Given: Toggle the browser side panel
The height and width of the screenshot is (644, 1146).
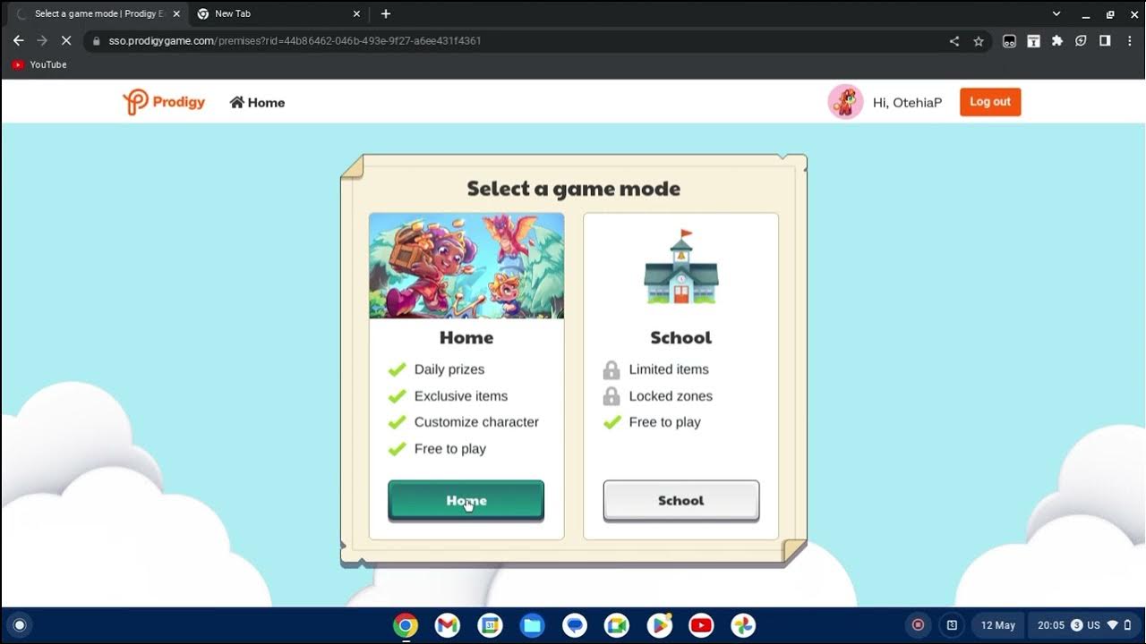Looking at the screenshot, I should (1105, 41).
